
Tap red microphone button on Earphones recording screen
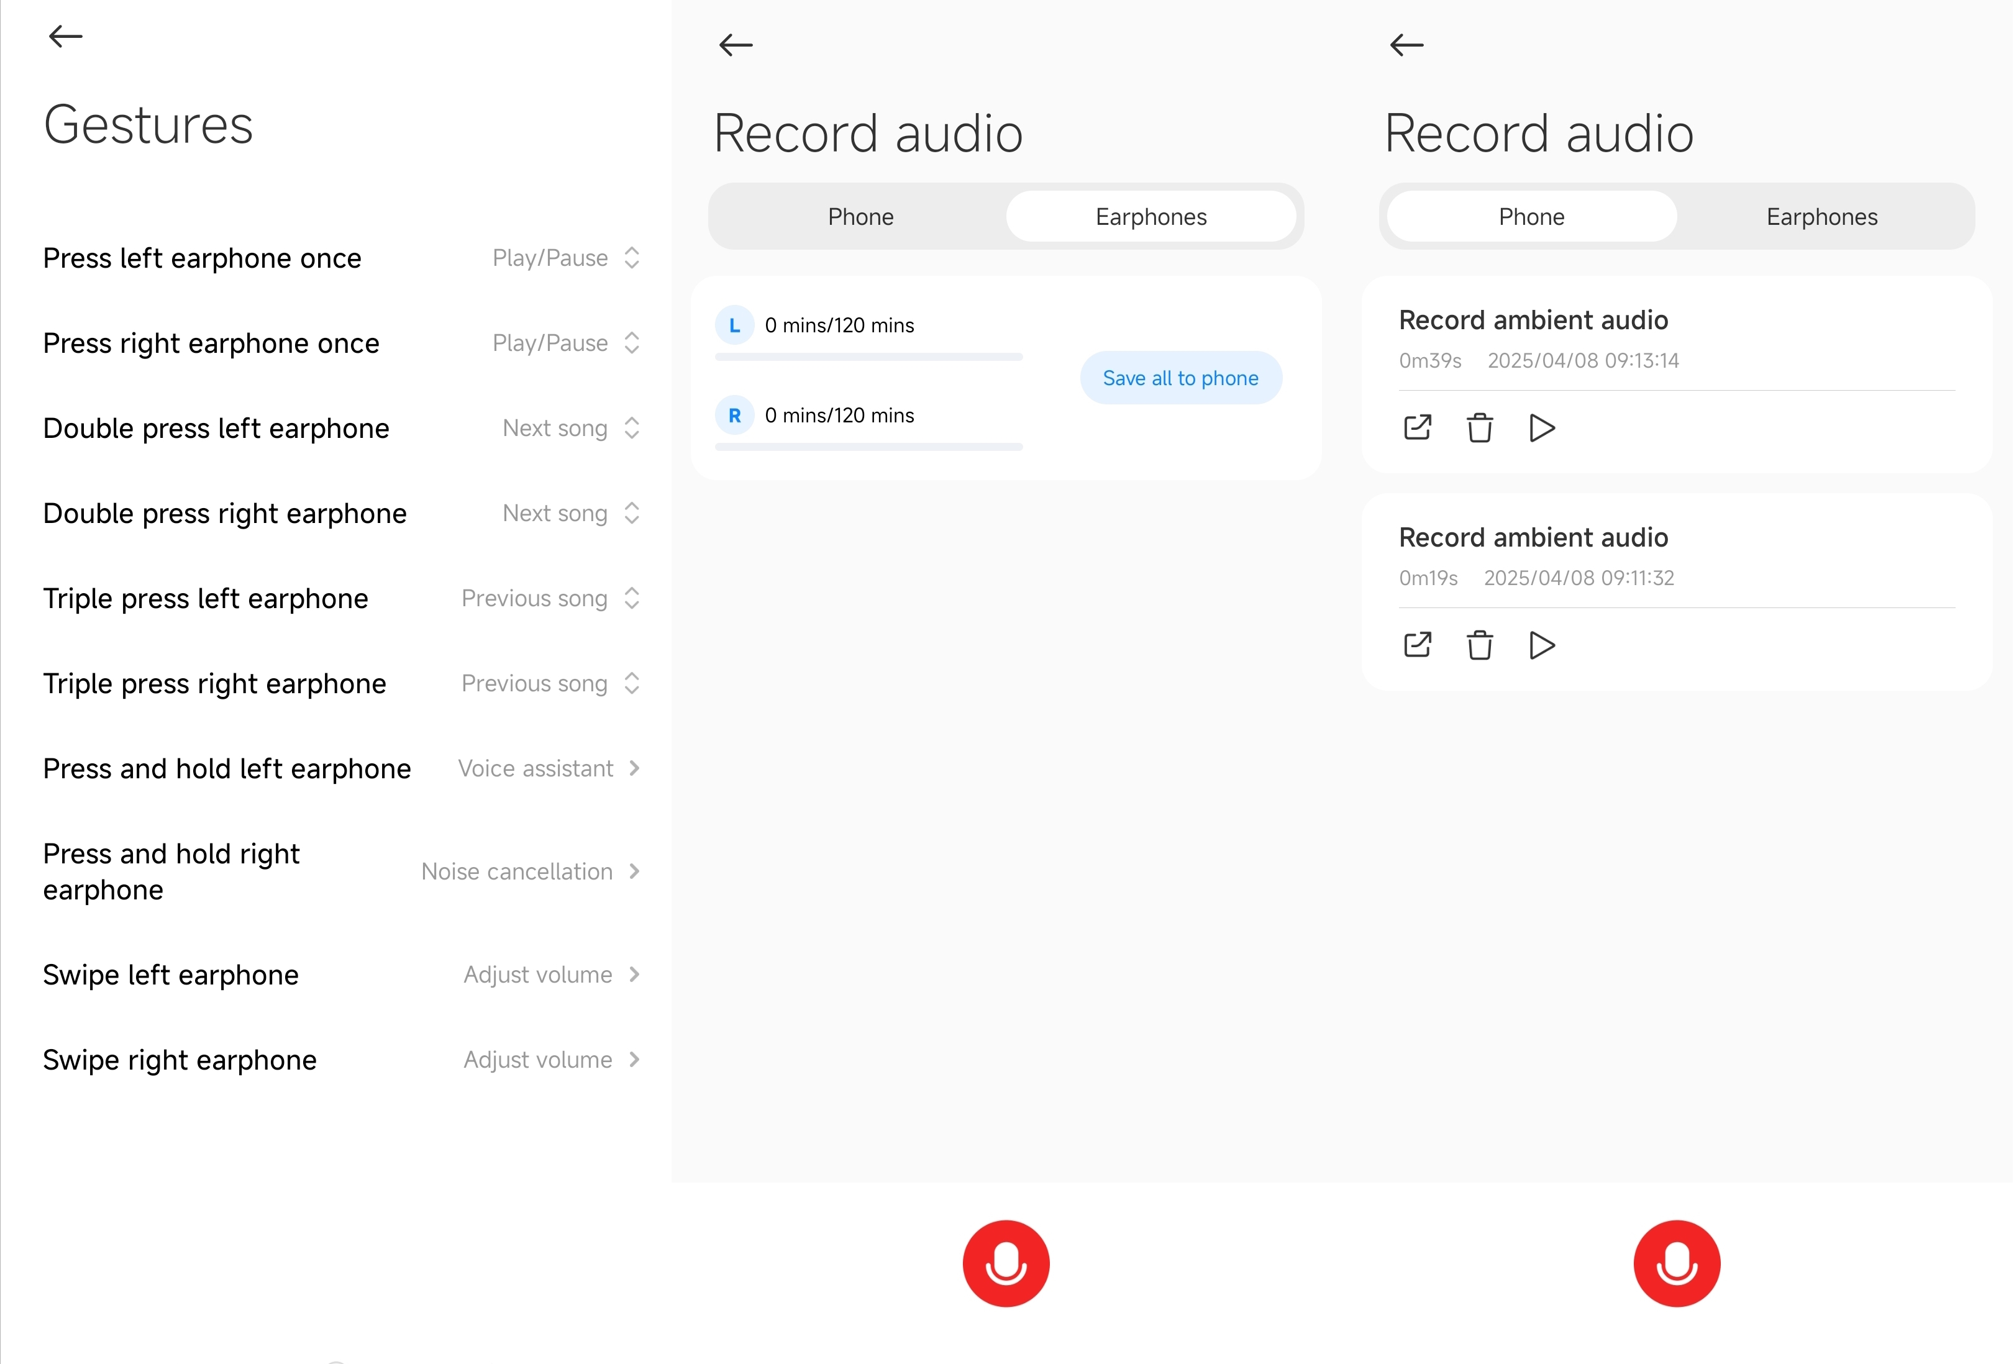pyautogui.click(x=1005, y=1263)
